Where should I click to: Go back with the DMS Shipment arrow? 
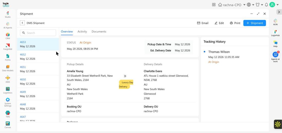22,23
